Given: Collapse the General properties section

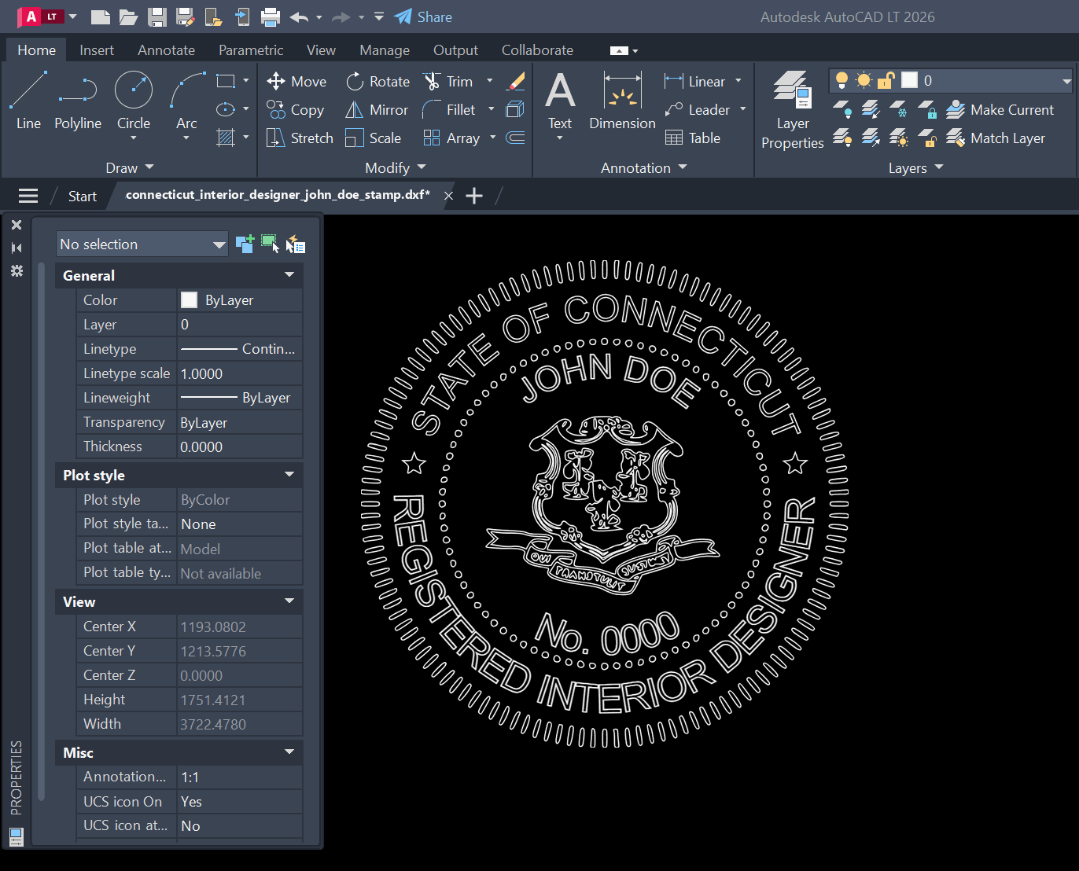Looking at the screenshot, I should [x=289, y=275].
